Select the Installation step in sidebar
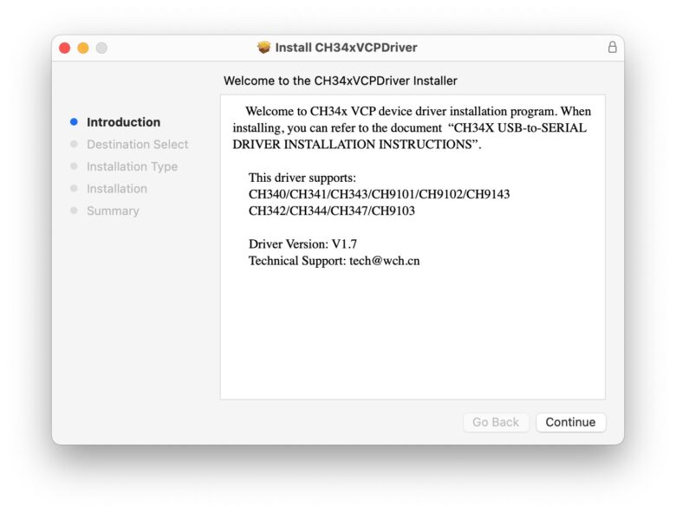The height and width of the screenshot is (513, 676). pos(117,189)
